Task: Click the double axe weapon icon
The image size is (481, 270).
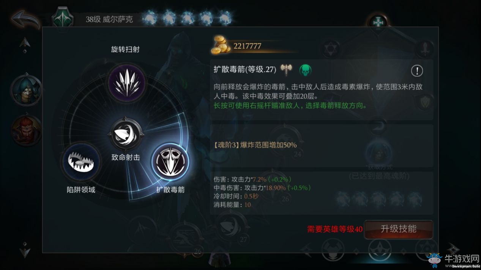Action: coord(286,70)
